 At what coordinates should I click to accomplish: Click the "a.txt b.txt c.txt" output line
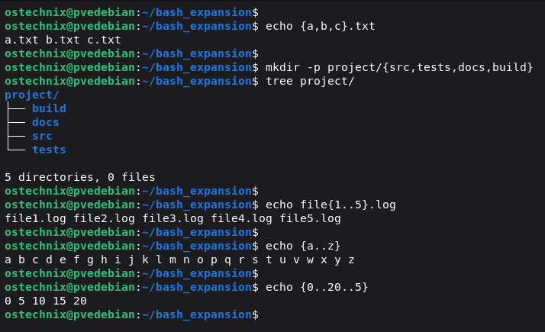tap(63, 40)
